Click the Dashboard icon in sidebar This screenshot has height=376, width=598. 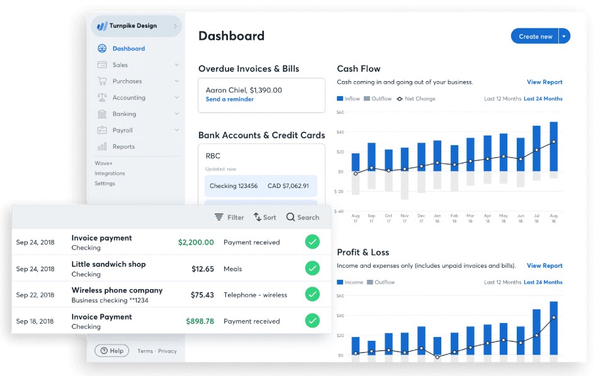pos(102,48)
